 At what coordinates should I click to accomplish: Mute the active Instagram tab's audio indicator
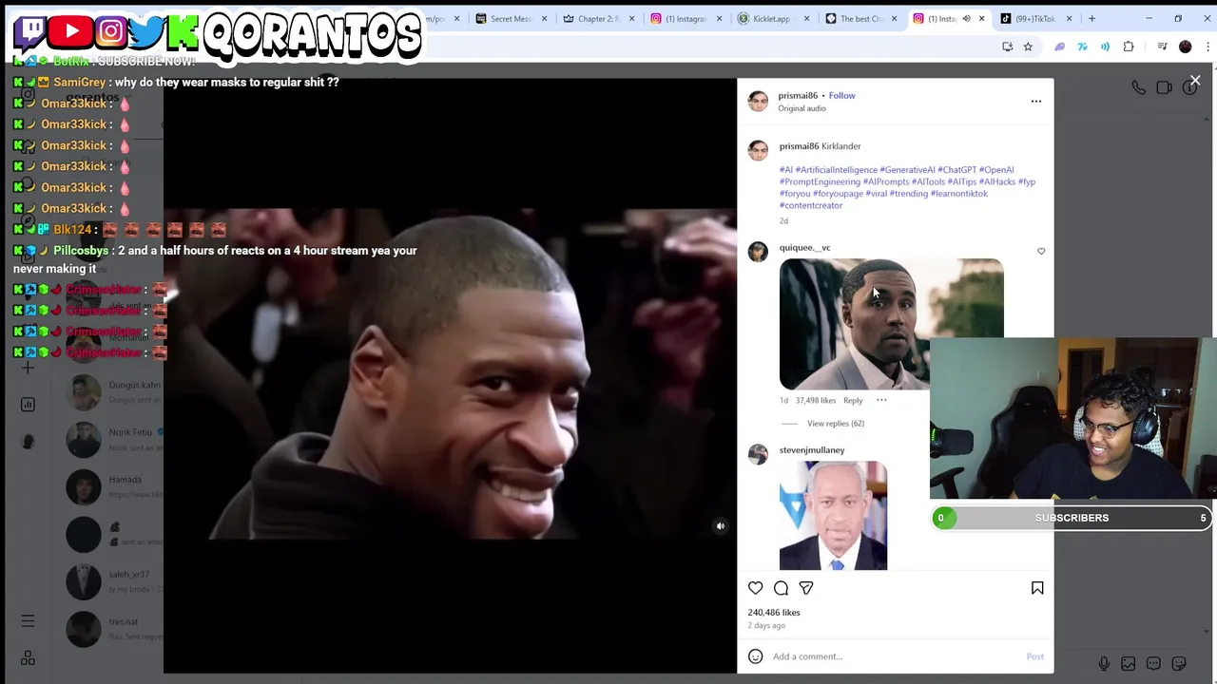click(x=966, y=18)
